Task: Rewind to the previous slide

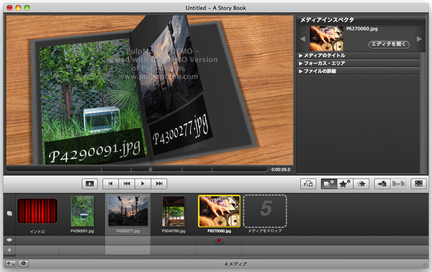Action: 127,184
